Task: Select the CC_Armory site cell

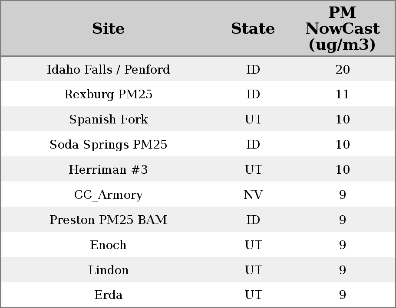Action: pyautogui.click(x=109, y=195)
